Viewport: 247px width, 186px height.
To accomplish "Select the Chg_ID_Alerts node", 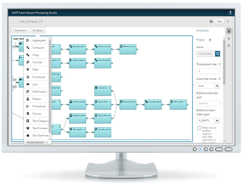I will pos(103,105).
